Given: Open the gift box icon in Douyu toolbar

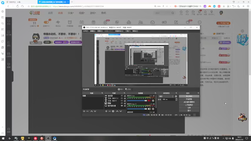Looking at the screenshot, I should pos(93,22).
